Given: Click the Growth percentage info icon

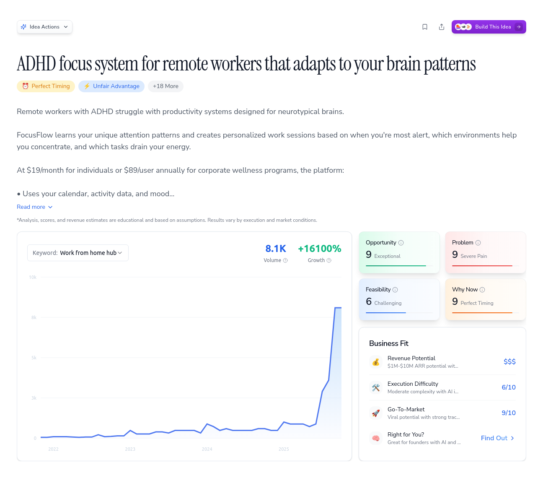Looking at the screenshot, I should [x=329, y=260].
